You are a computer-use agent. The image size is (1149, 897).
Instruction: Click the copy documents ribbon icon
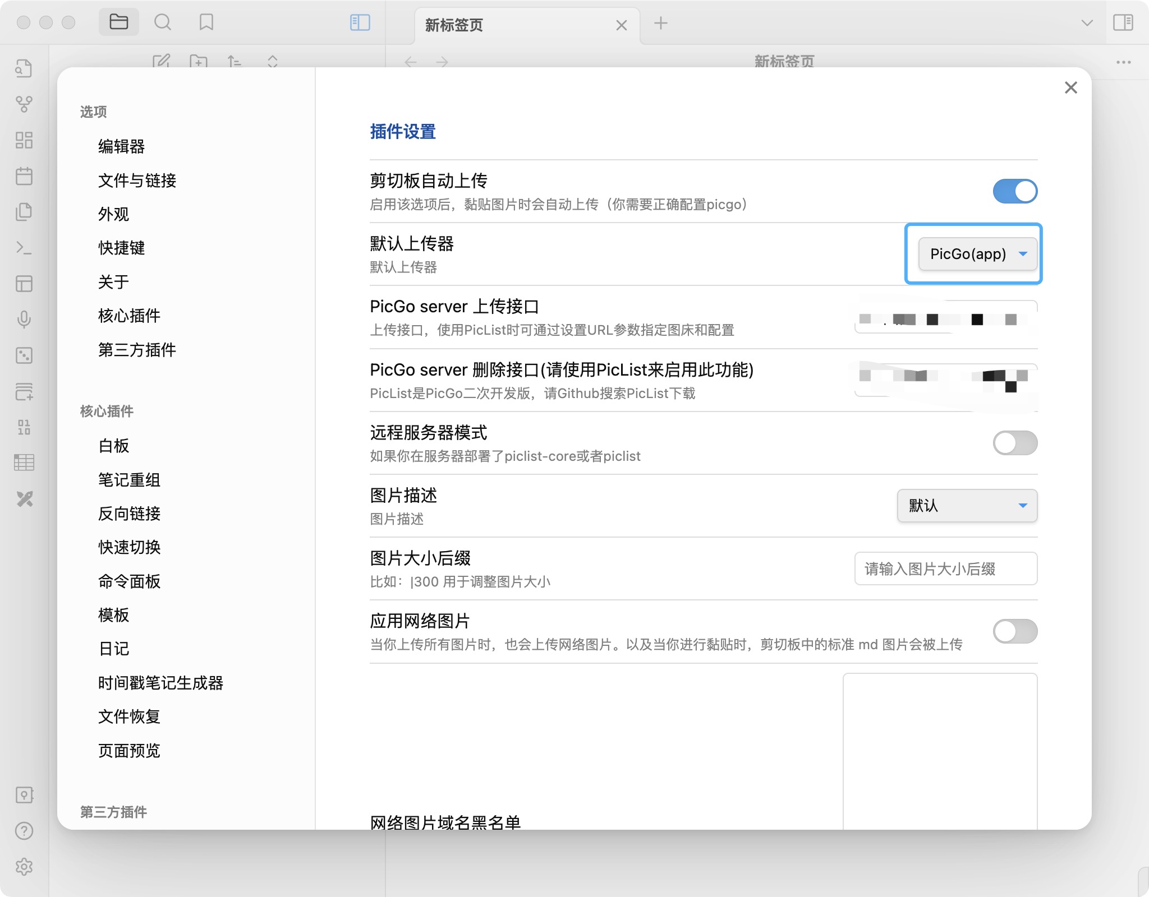(x=24, y=212)
